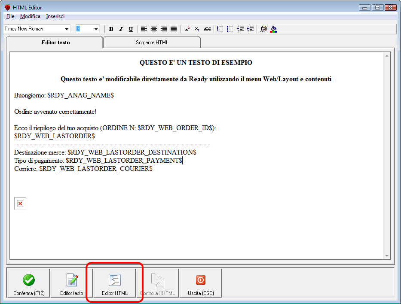Enable subscript formatting

click(197, 29)
